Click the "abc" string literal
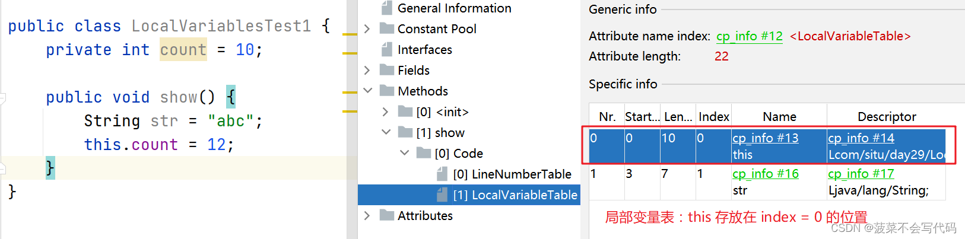The image size is (965, 239). tap(231, 121)
